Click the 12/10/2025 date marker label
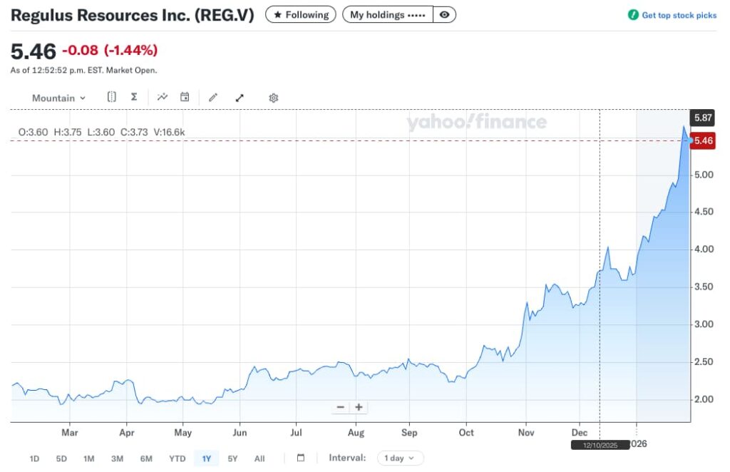The width and height of the screenshot is (730, 472). [600, 444]
